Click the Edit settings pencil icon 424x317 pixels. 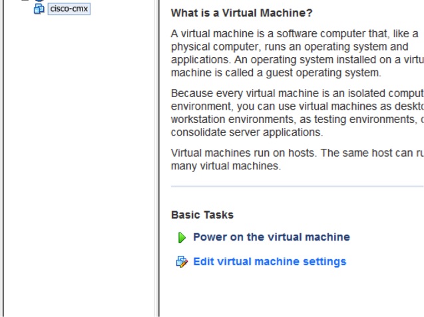[182, 262]
